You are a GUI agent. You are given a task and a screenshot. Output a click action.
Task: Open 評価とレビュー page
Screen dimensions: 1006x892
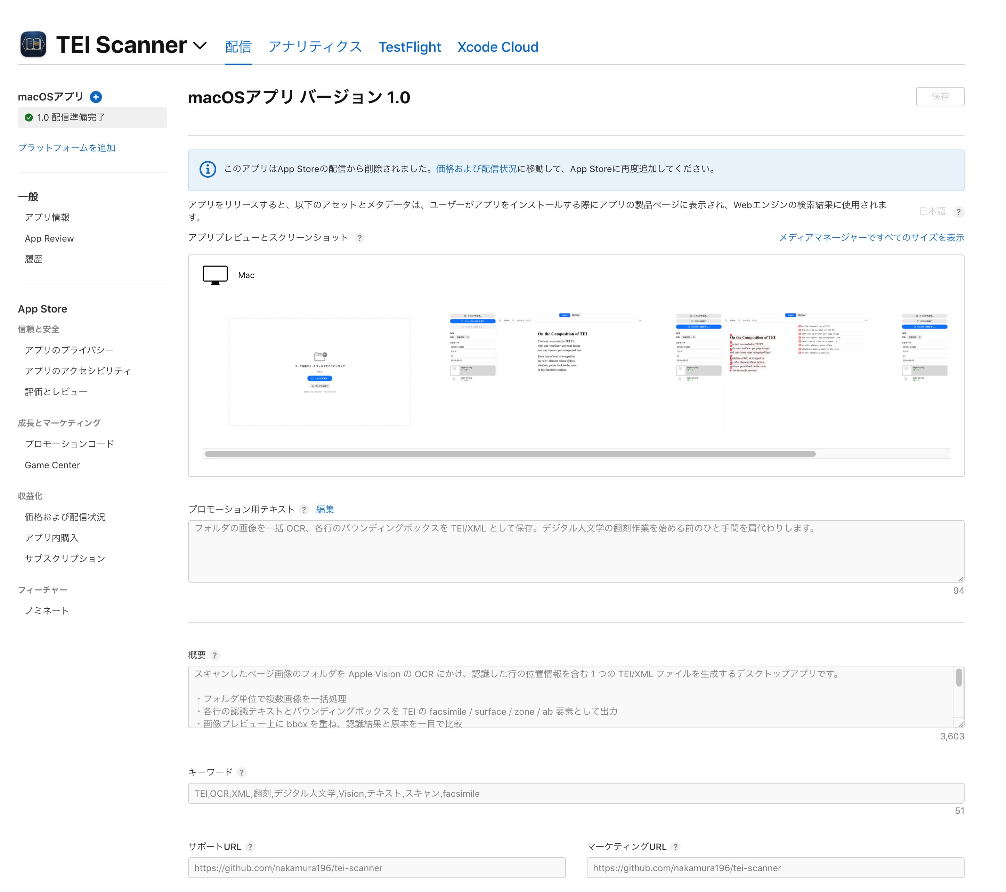pos(56,392)
